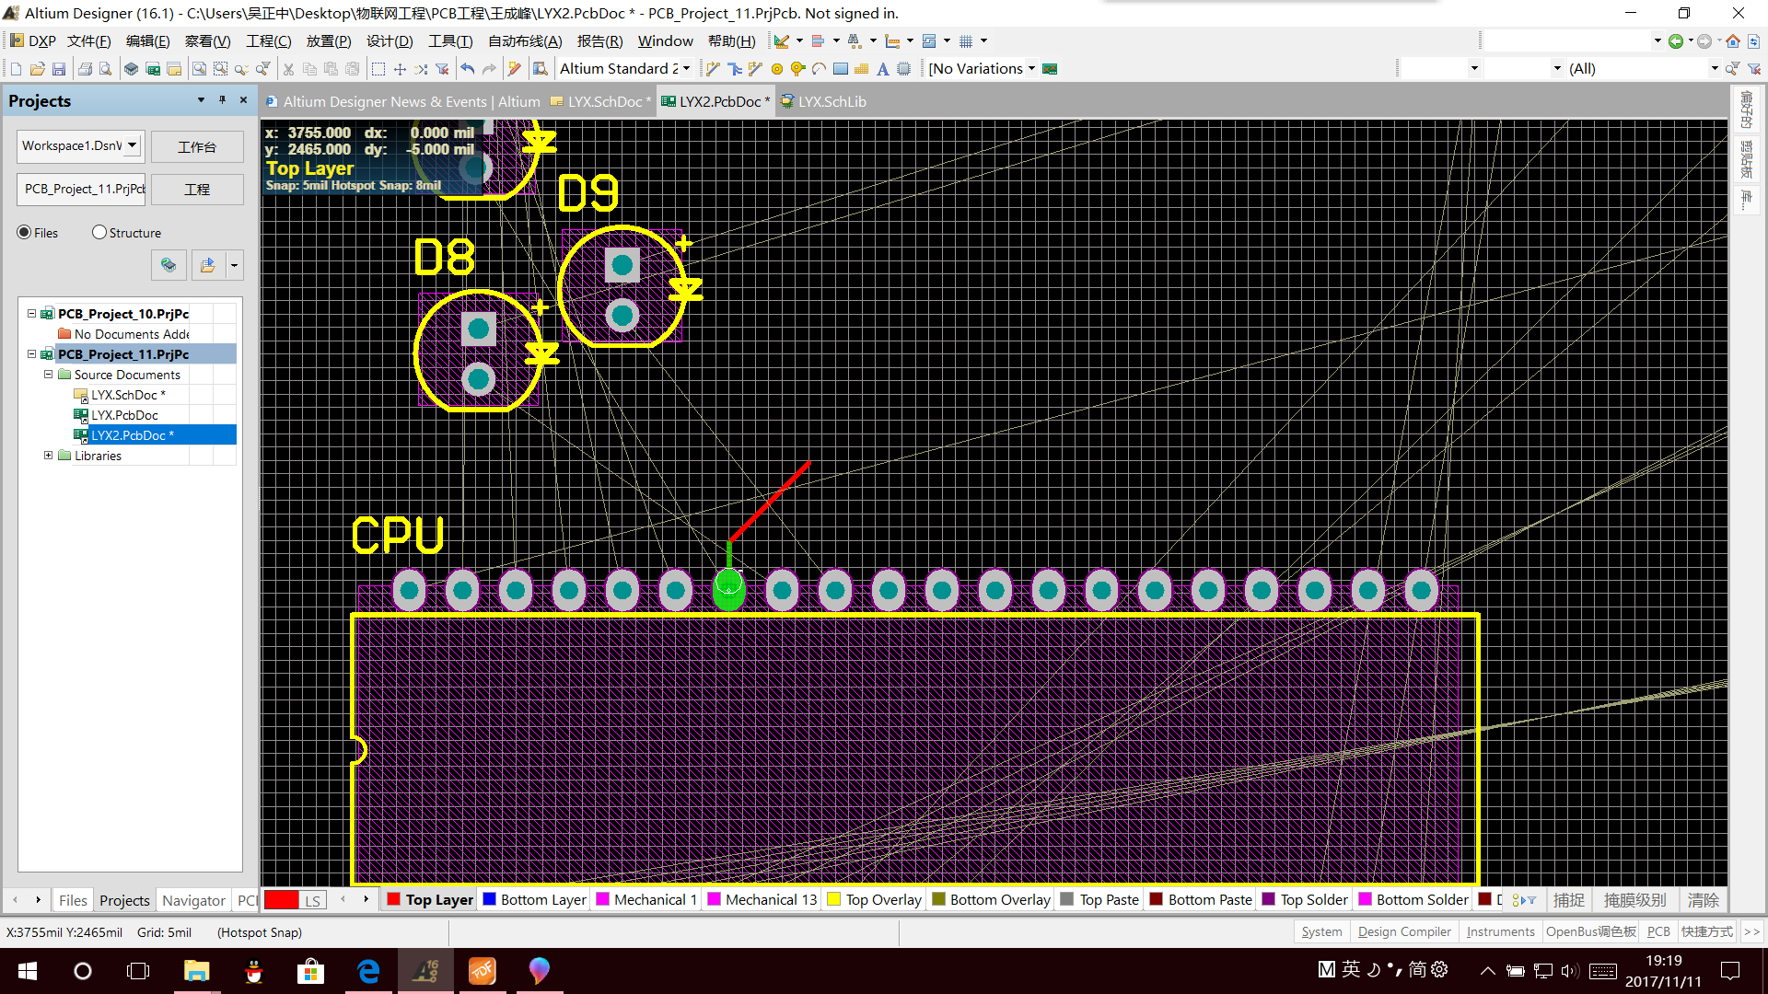Open the Window menu
The width and height of the screenshot is (1768, 994).
coord(665,41)
